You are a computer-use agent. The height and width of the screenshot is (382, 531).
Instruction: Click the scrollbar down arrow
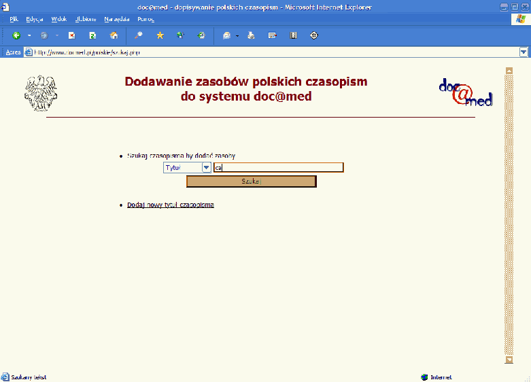[509, 359]
